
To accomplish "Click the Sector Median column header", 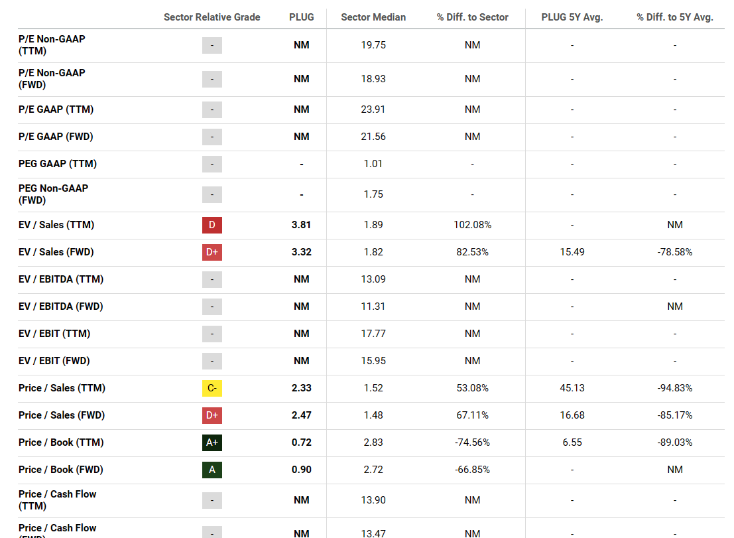I will click(x=373, y=17).
